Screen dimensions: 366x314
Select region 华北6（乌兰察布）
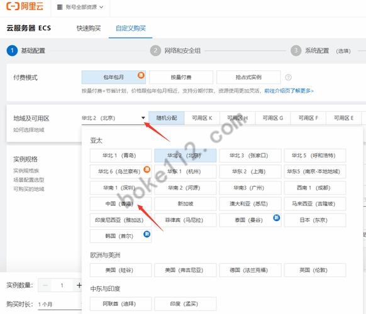[121, 171]
